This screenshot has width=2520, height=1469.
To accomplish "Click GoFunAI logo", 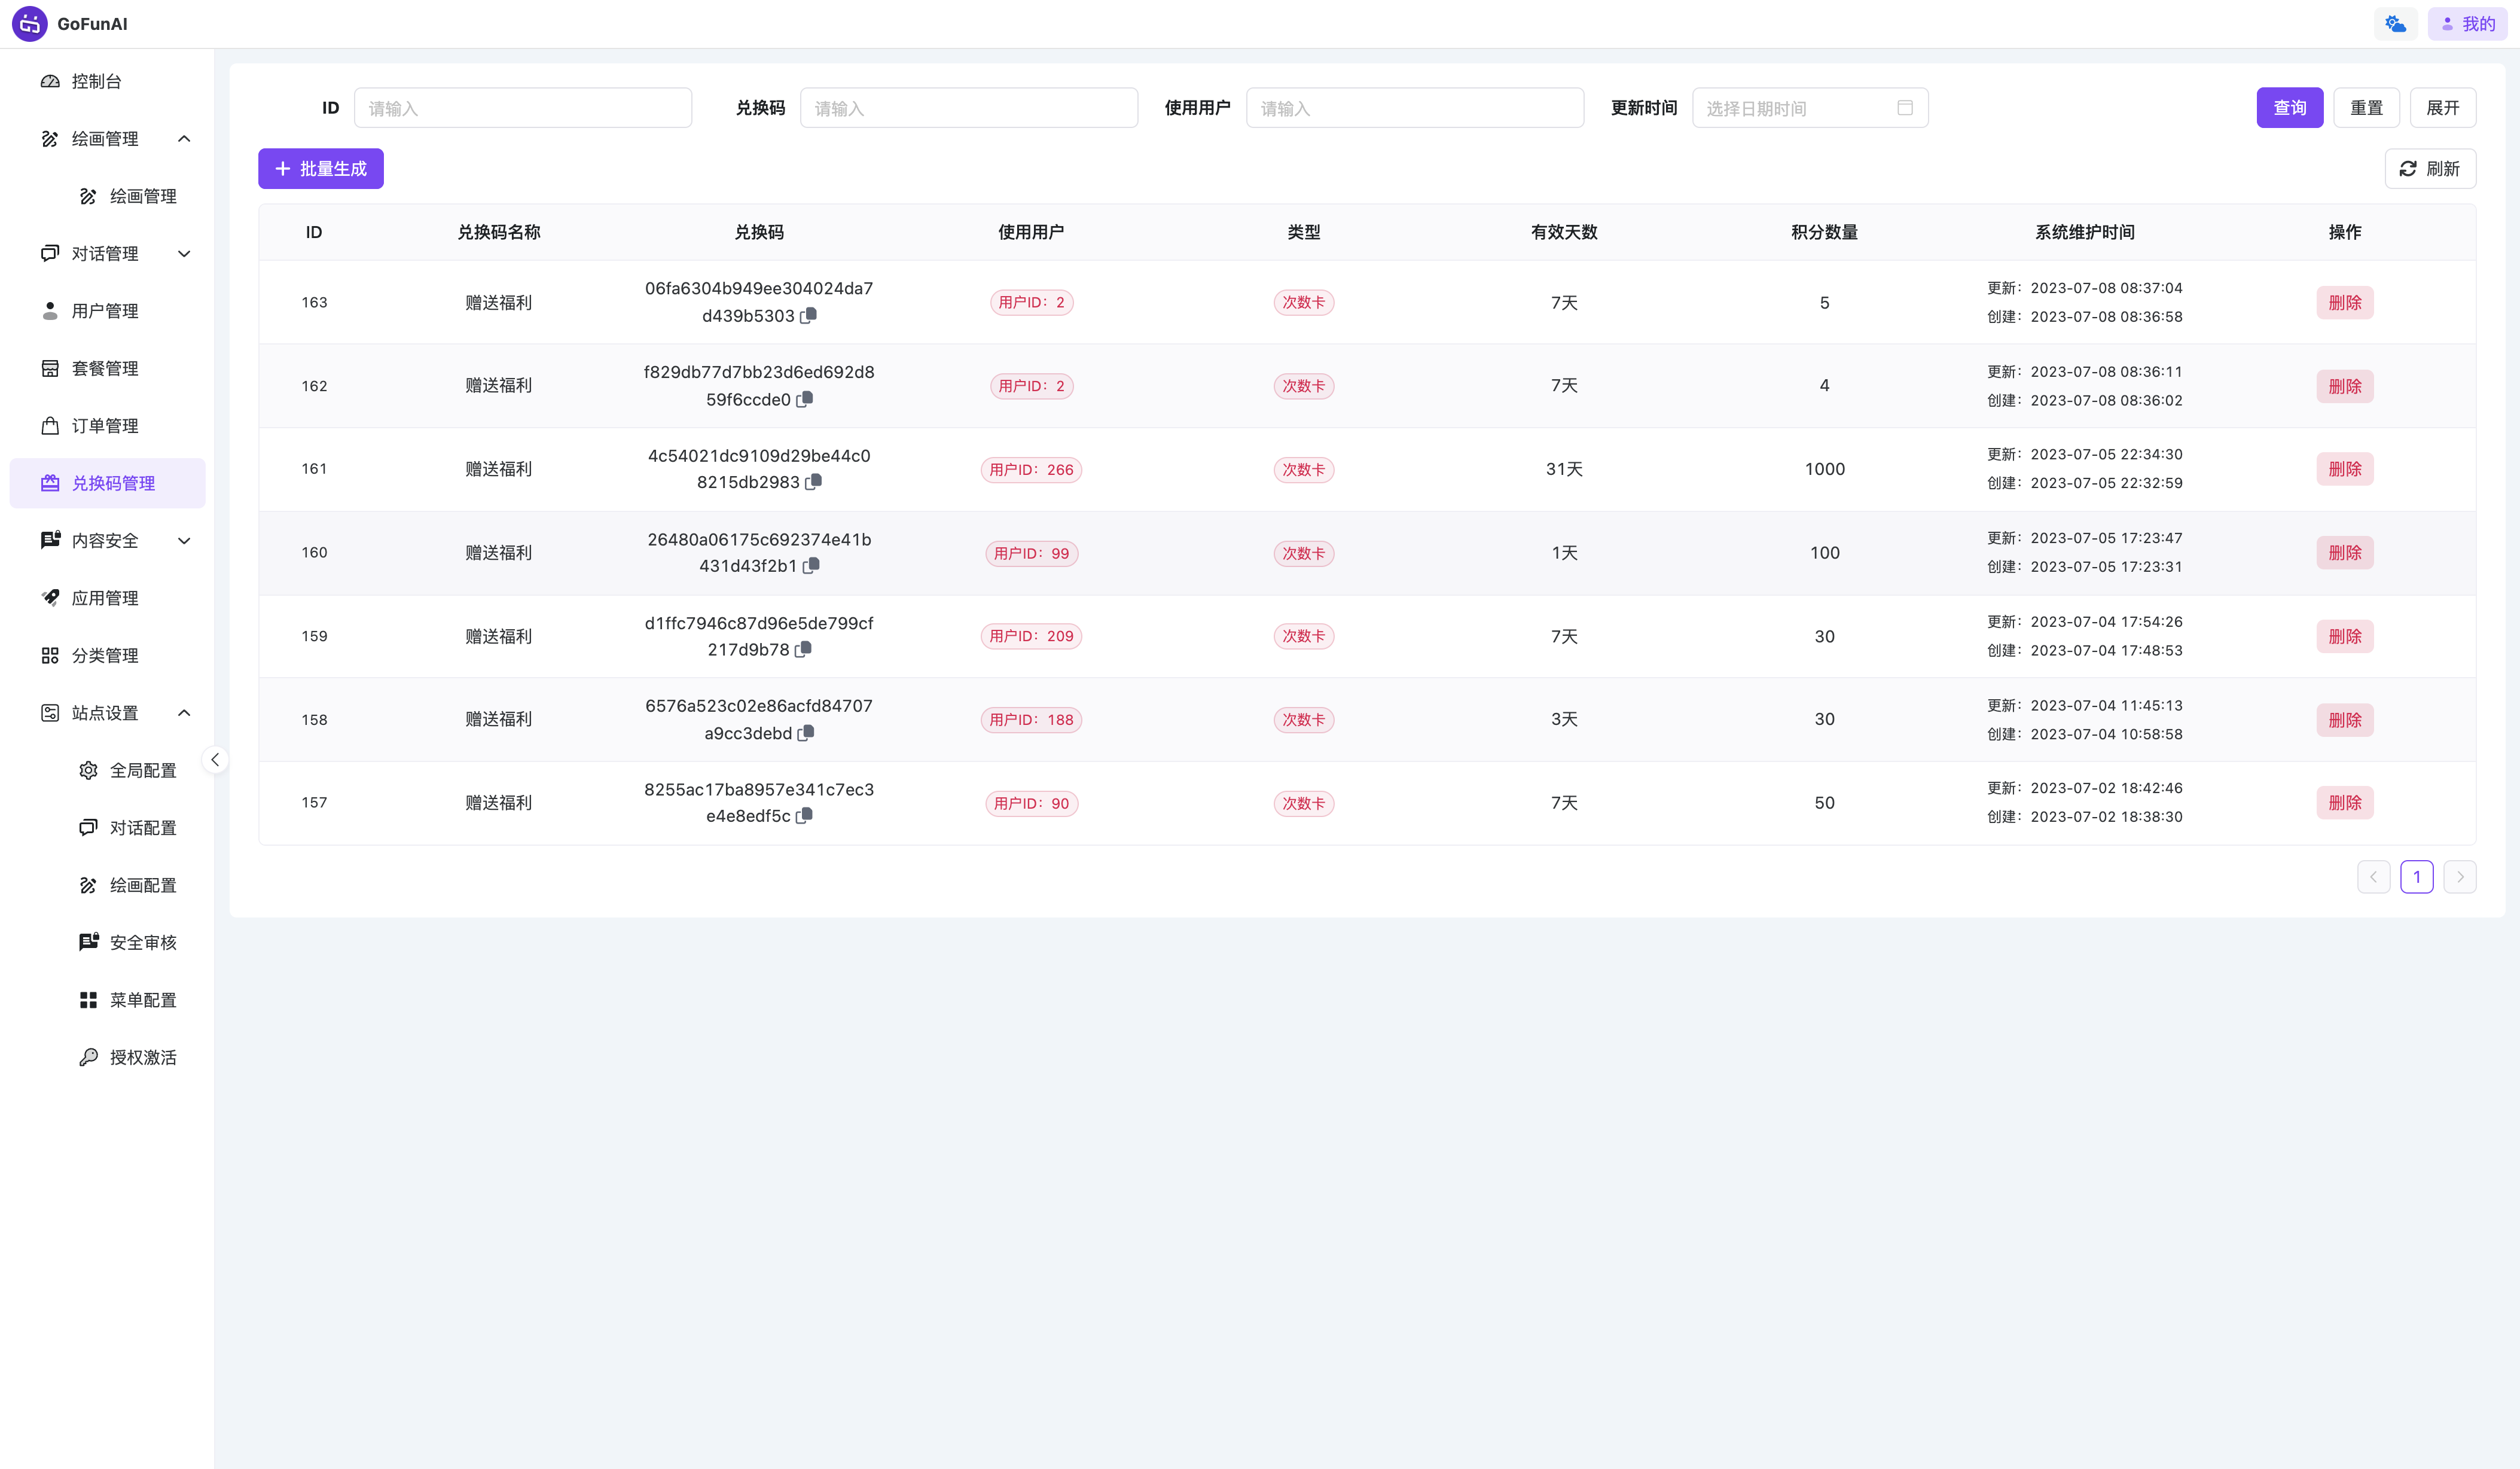I will point(30,24).
